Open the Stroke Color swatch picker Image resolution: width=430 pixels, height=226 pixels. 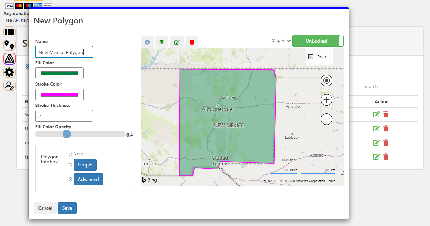(59, 95)
